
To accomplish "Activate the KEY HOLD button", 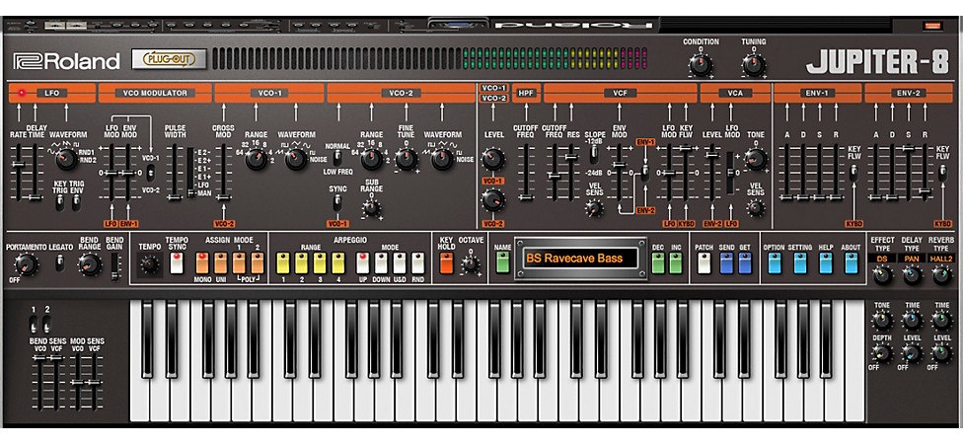I will 446,262.
